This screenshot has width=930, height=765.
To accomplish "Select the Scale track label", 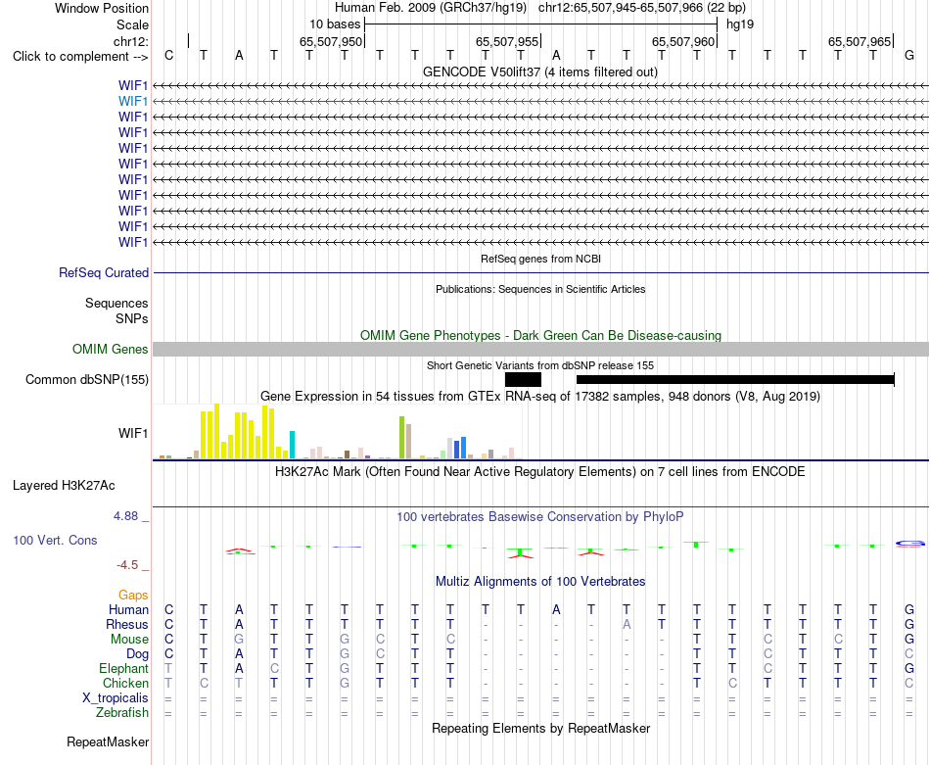I will click(132, 24).
